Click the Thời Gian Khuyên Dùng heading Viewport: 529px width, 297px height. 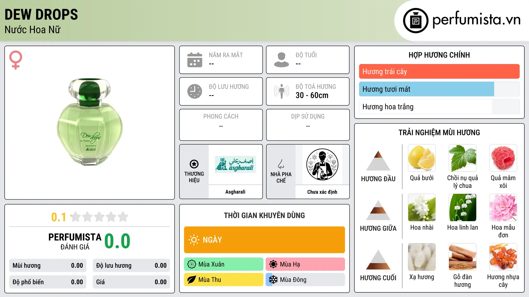(x=264, y=215)
